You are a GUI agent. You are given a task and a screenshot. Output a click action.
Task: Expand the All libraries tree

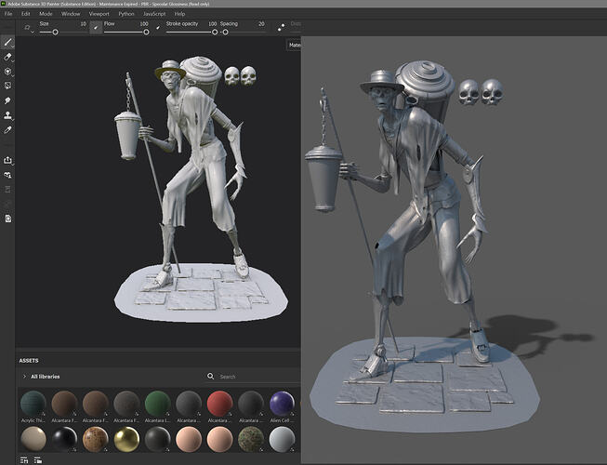24,377
